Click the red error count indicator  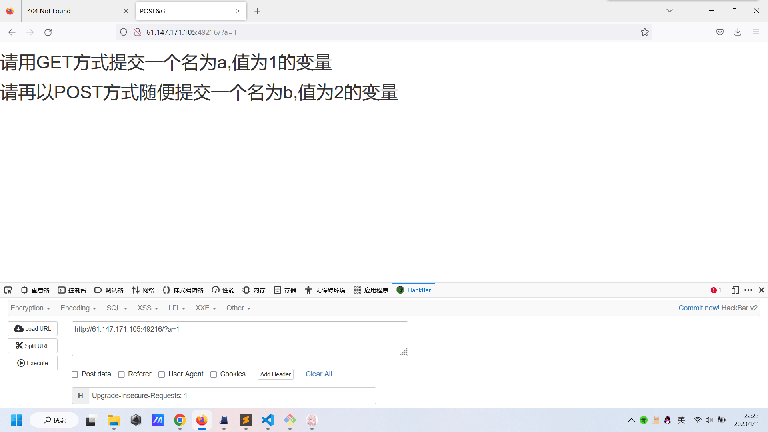716,290
